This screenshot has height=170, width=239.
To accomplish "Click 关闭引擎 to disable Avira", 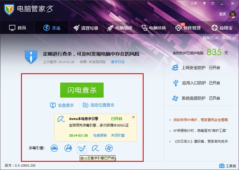I will click(x=118, y=135).
